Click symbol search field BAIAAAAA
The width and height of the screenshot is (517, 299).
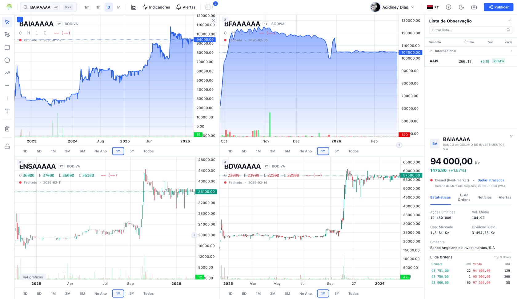[x=48, y=7]
